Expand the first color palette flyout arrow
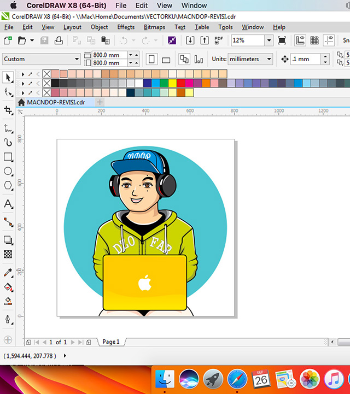 tap(23, 74)
